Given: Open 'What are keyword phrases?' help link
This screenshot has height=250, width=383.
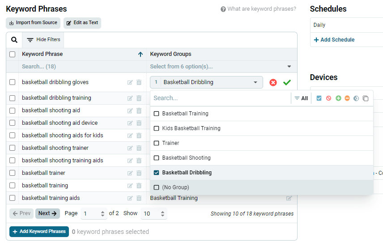Looking at the screenshot, I should (x=258, y=9).
